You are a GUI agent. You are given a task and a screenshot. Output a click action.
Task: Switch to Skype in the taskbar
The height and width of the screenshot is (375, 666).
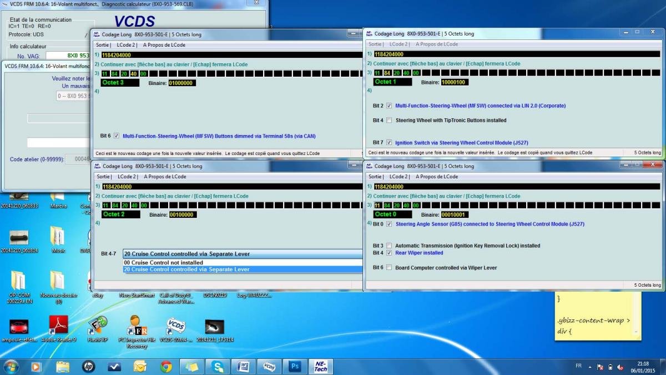[x=218, y=367]
